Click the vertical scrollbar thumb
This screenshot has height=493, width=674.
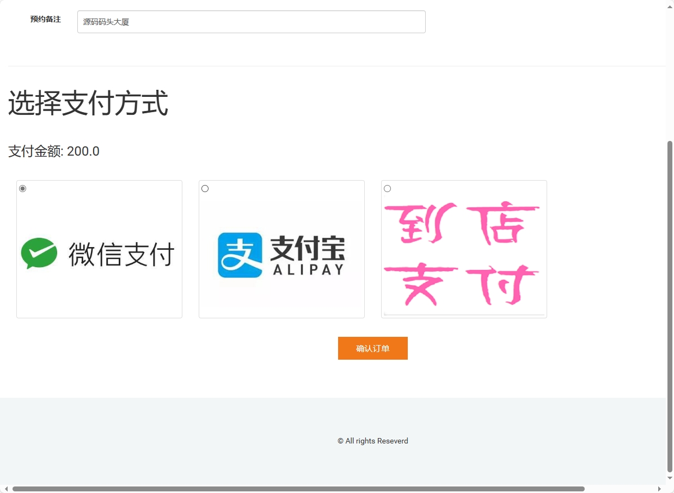point(670,305)
